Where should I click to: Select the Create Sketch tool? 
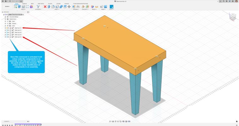[x=15, y=7]
